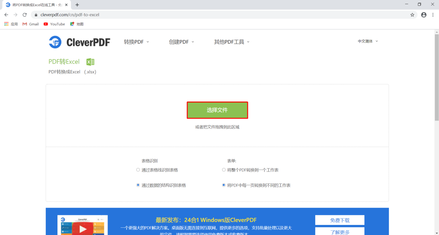Image resolution: width=439 pixels, height=235 pixels.
Task: Open the Chrome profile avatar icon
Action: tap(424, 15)
